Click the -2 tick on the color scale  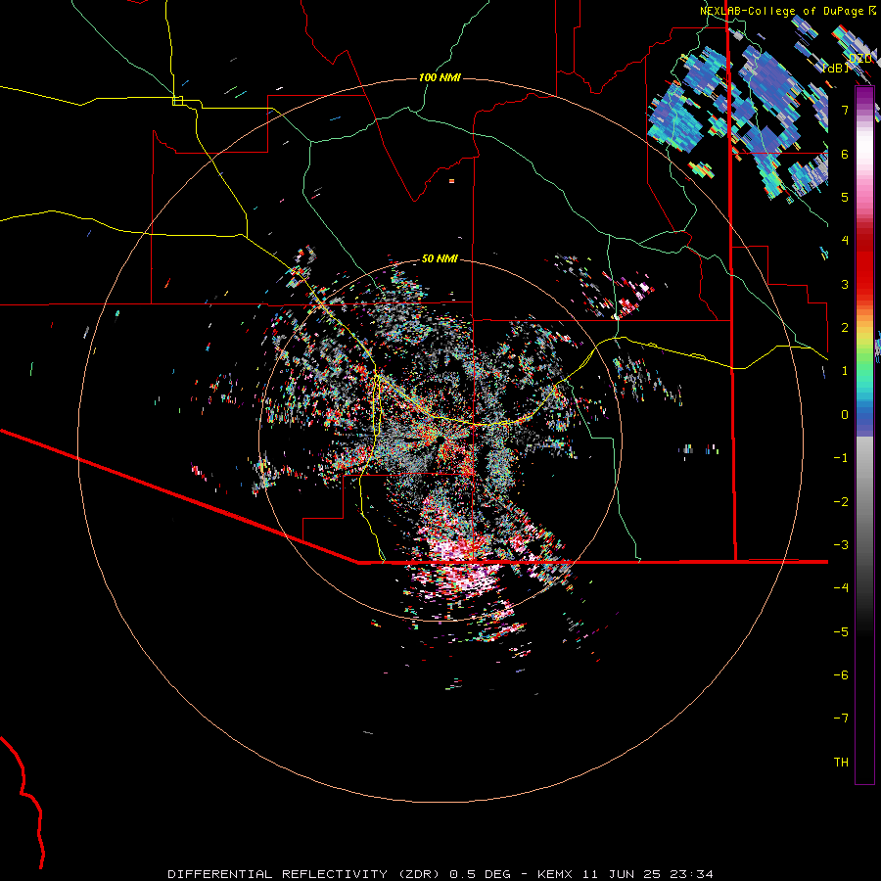click(841, 502)
